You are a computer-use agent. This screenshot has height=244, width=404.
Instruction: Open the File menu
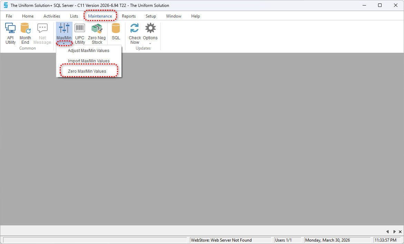coord(9,16)
